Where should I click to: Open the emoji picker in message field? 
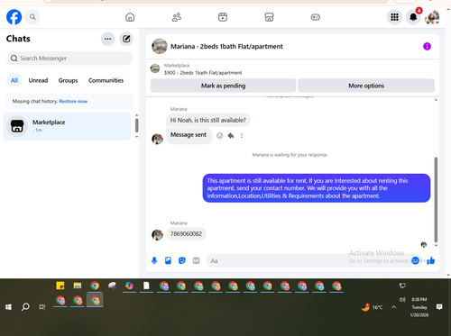[x=416, y=260]
